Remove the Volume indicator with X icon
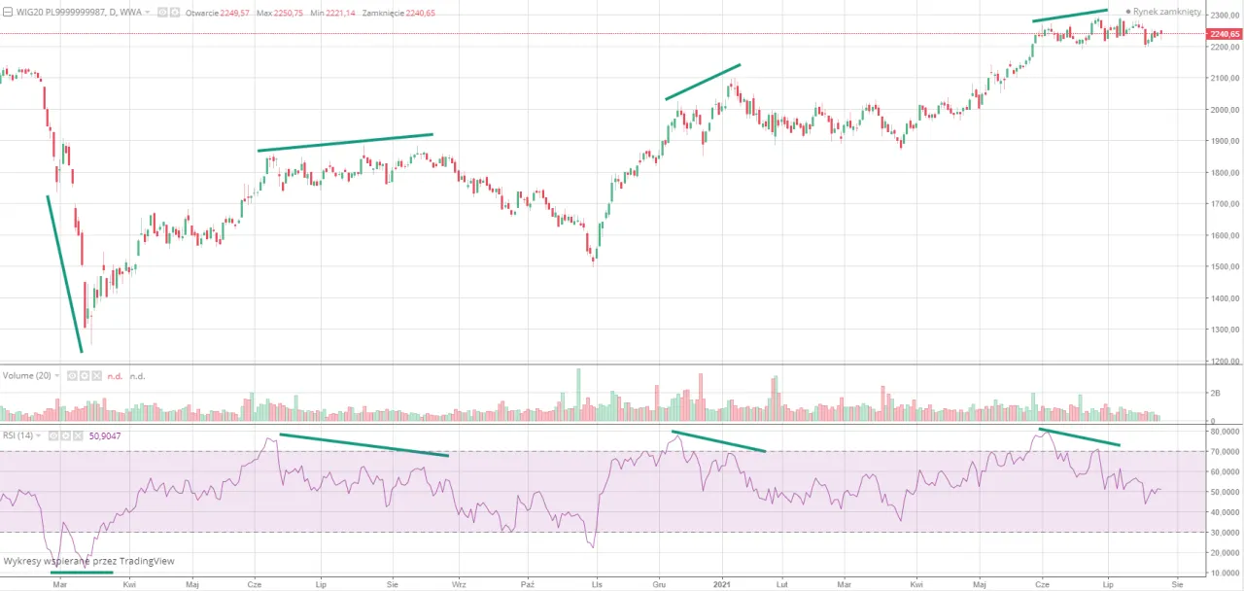This screenshot has width=1244, height=591. pyautogui.click(x=96, y=375)
